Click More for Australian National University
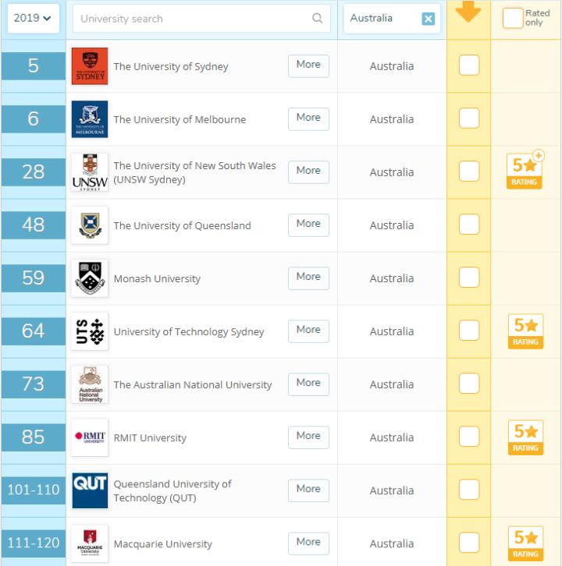562x566 pixels. (308, 384)
